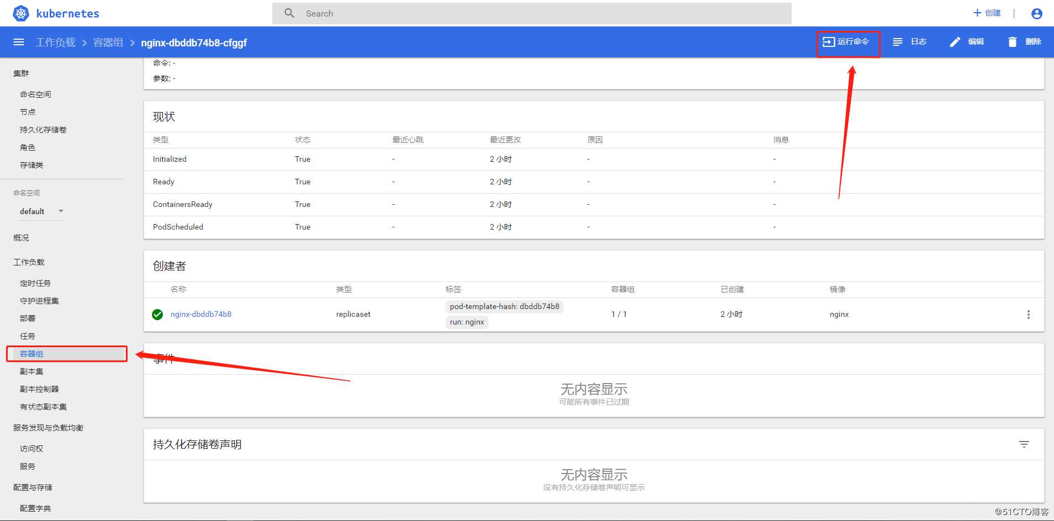The width and height of the screenshot is (1054, 521).
Task: Open the hamburger navigation menu
Action: (x=19, y=42)
